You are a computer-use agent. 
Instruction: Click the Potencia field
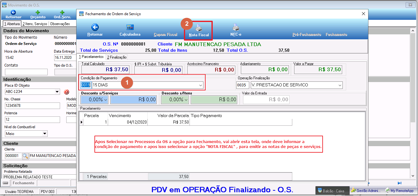coord(32,120)
